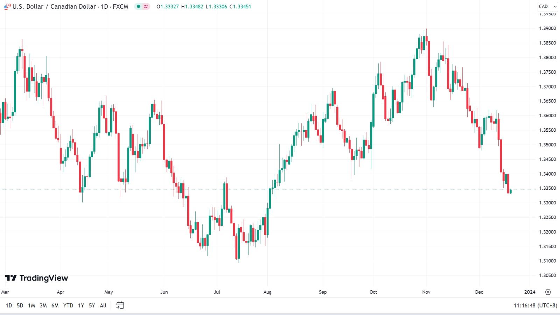Viewport: 560px width, 315px height.
Task: Click the Nov label on time axis
Action: (426, 292)
